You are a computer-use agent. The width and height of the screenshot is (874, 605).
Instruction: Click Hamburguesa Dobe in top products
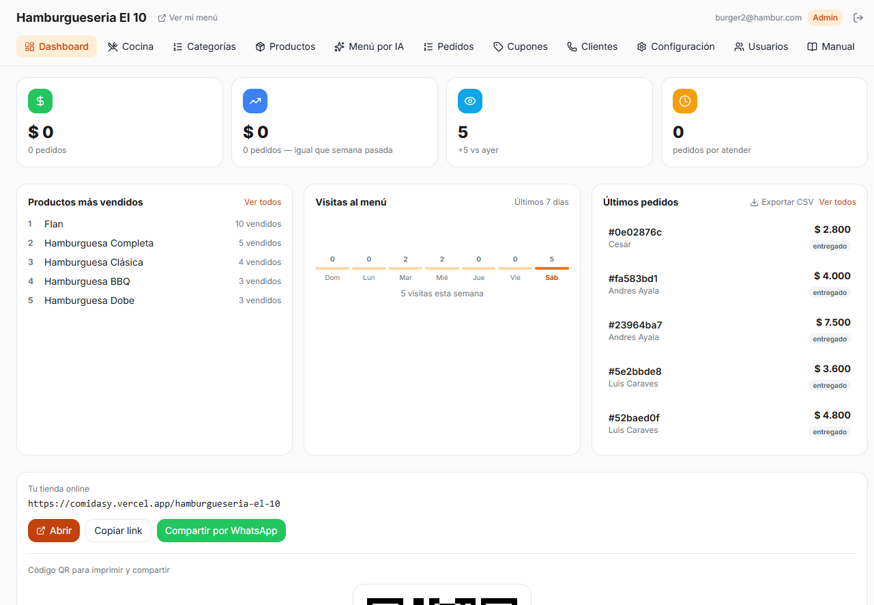point(154,300)
